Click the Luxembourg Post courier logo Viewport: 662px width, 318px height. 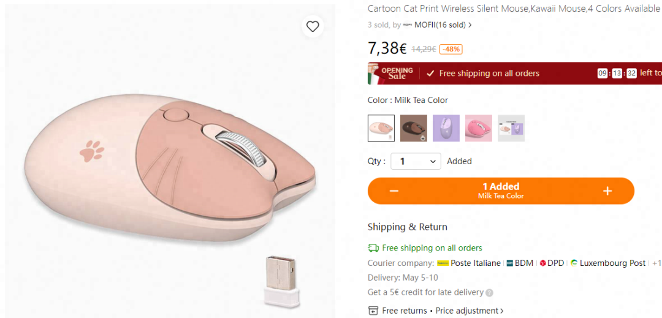[x=574, y=263]
